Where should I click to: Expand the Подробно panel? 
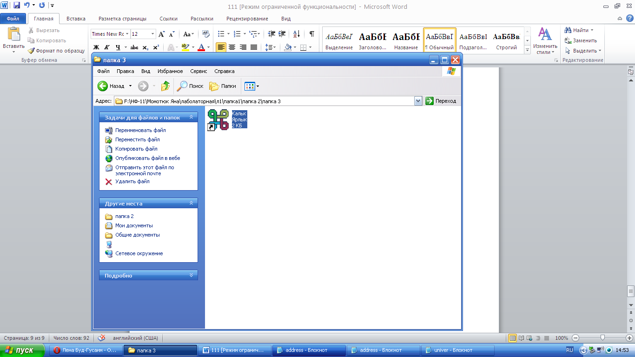pyautogui.click(x=191, y=275)
